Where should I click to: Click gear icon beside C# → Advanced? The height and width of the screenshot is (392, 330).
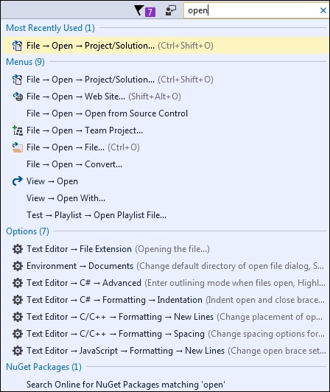(x=18, y=283)
